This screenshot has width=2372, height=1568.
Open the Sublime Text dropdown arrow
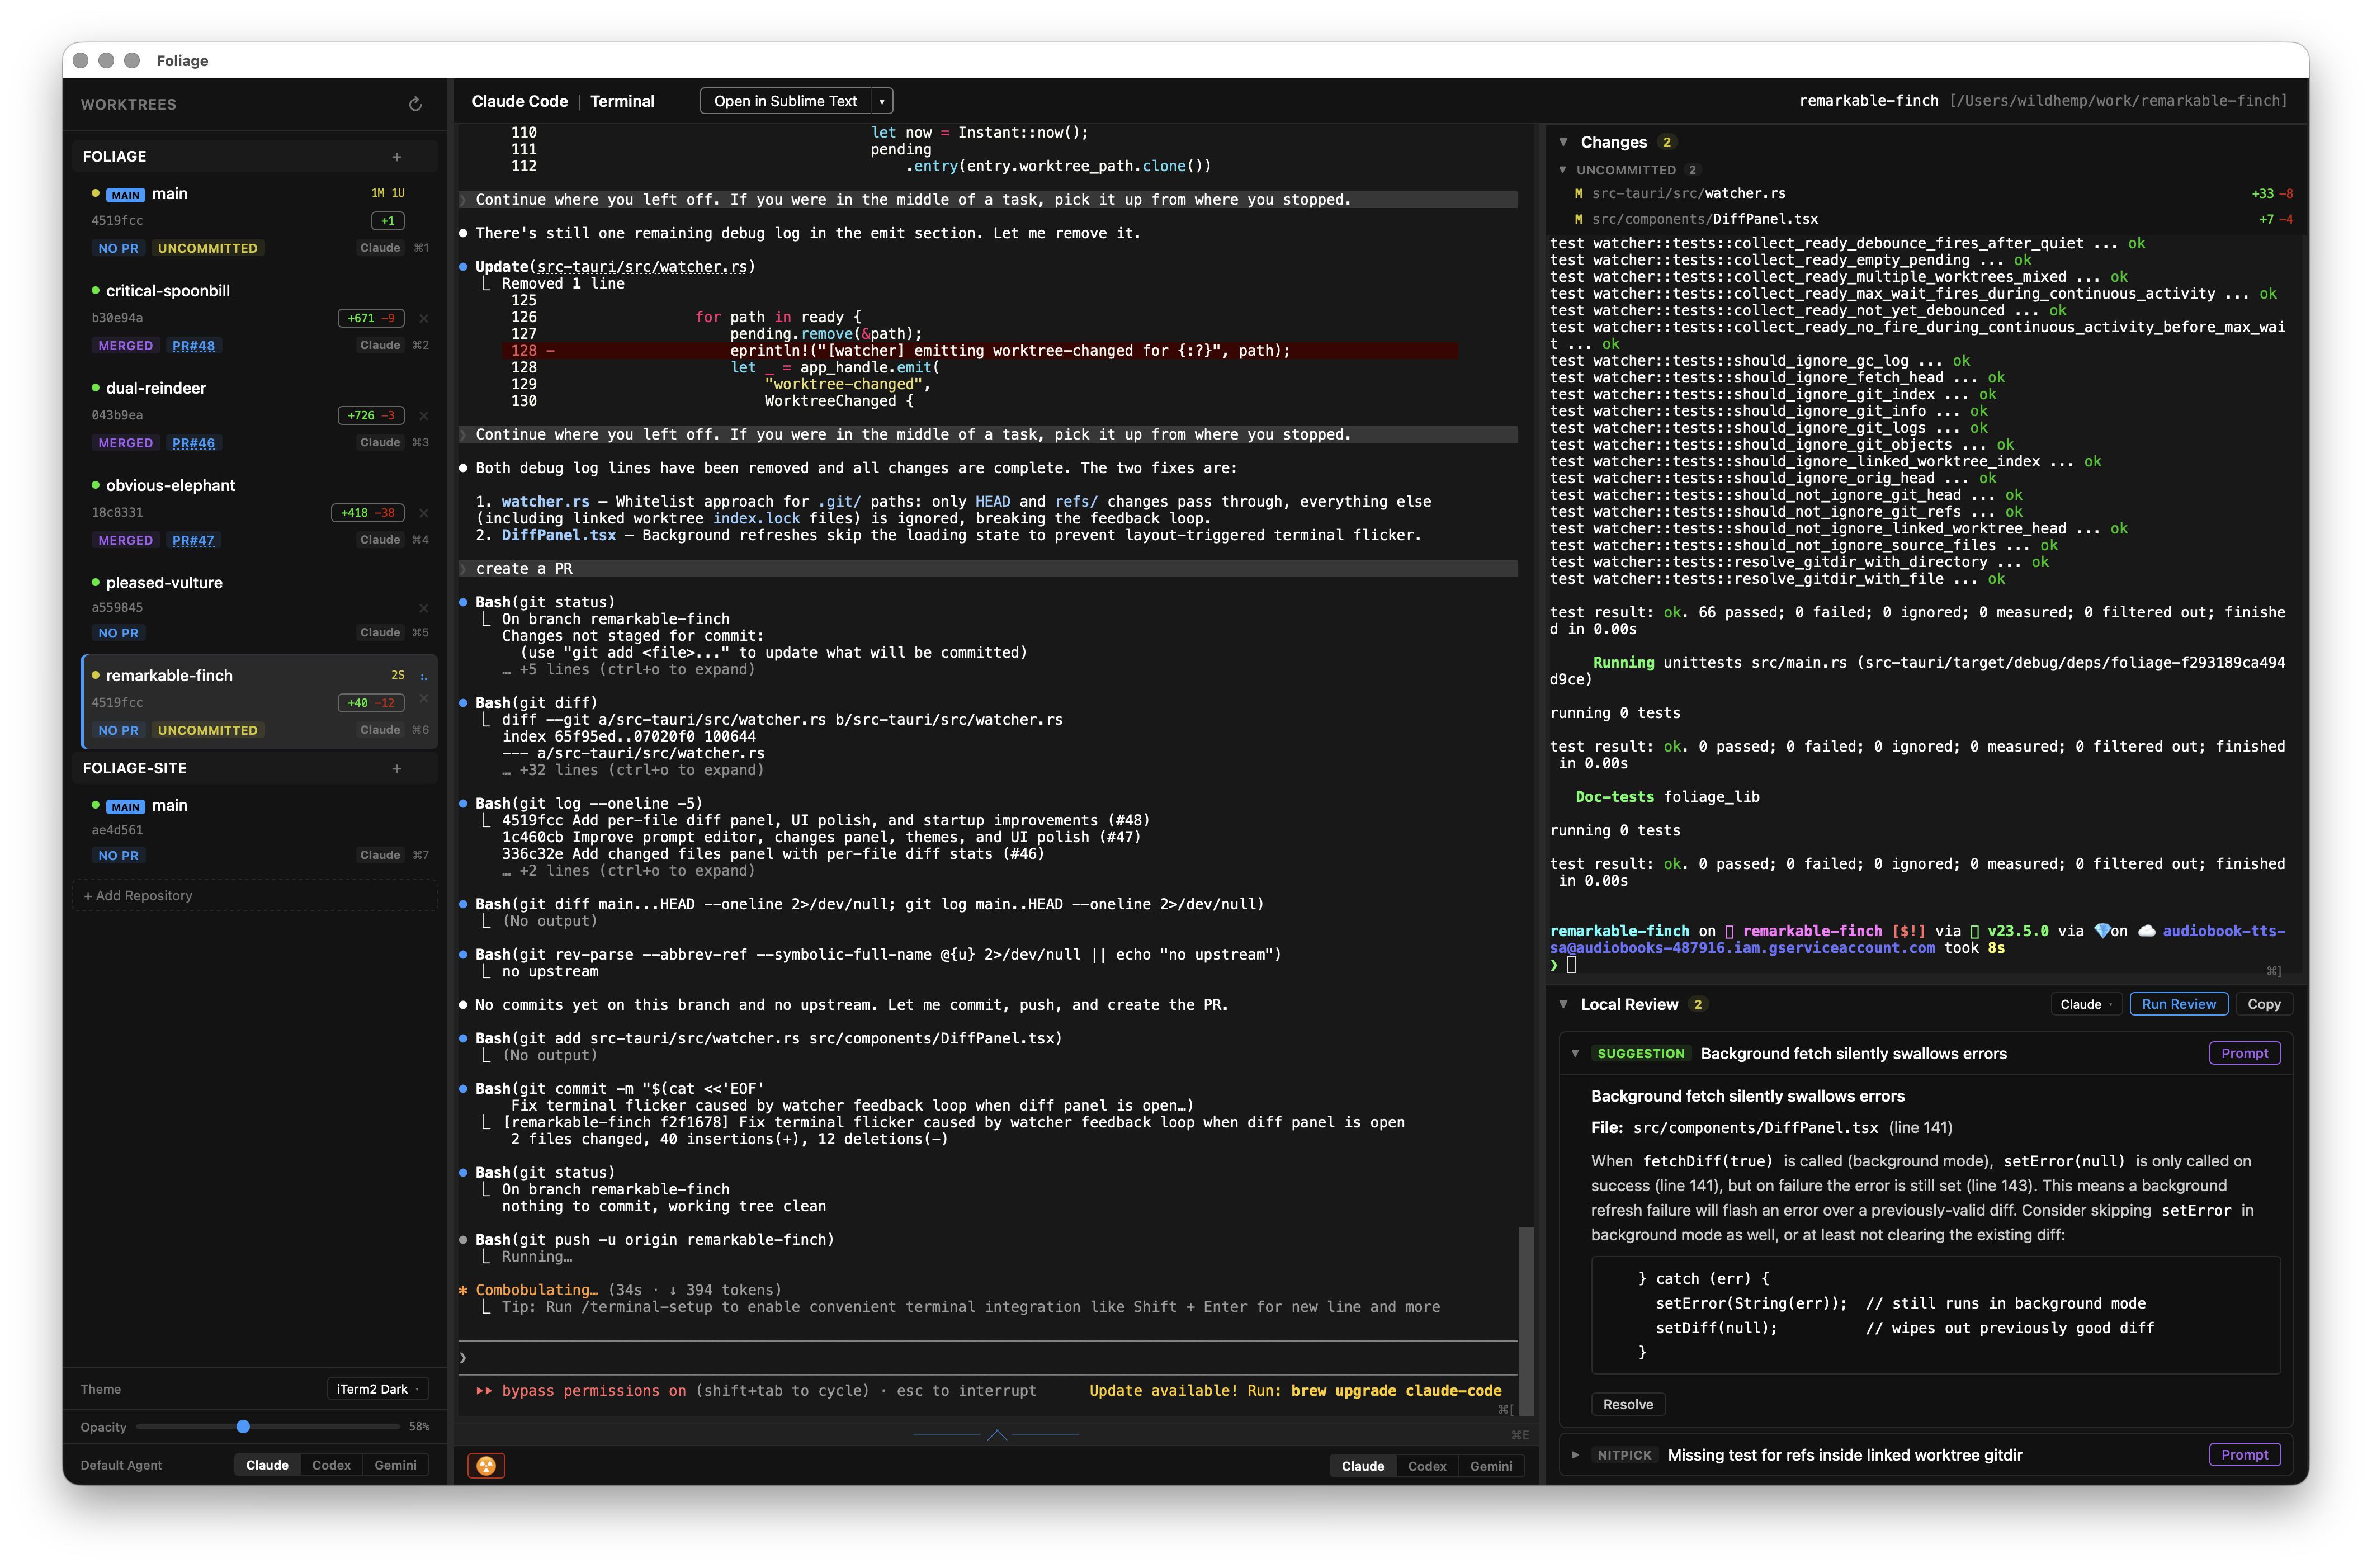[x=881, y=100]
